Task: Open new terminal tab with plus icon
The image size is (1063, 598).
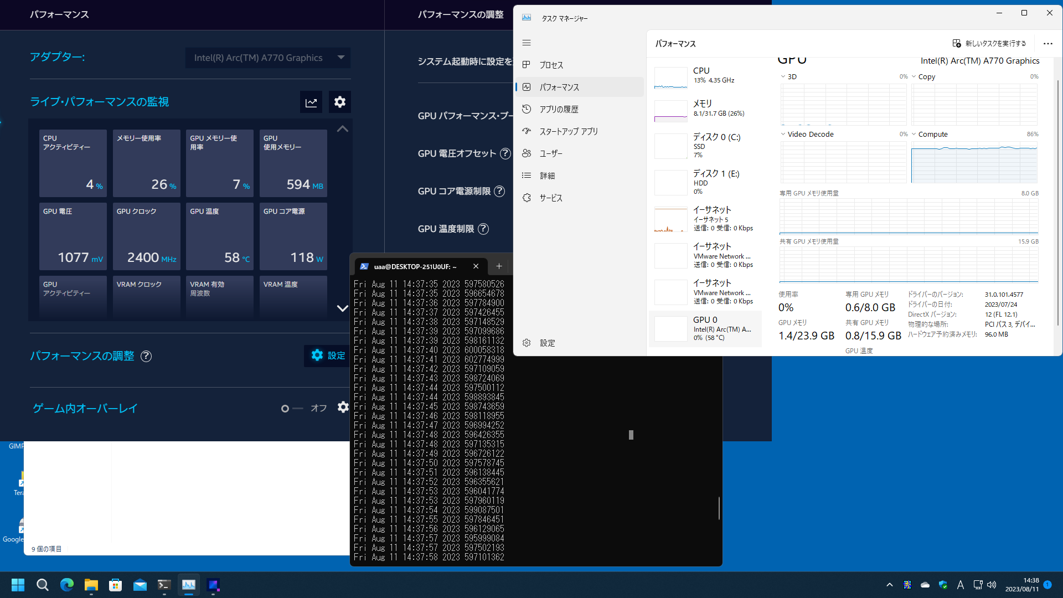Action: click(x=499, y=266)
